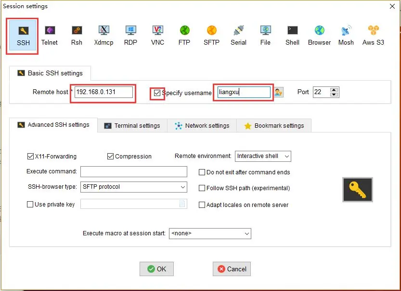Decrease the Port number with down arrow
Viewport: 401px width, 291px height.
334,95
